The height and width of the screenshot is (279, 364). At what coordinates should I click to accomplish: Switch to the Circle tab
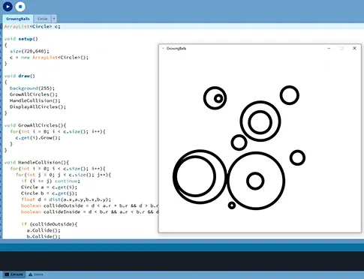tap(42, 19)
